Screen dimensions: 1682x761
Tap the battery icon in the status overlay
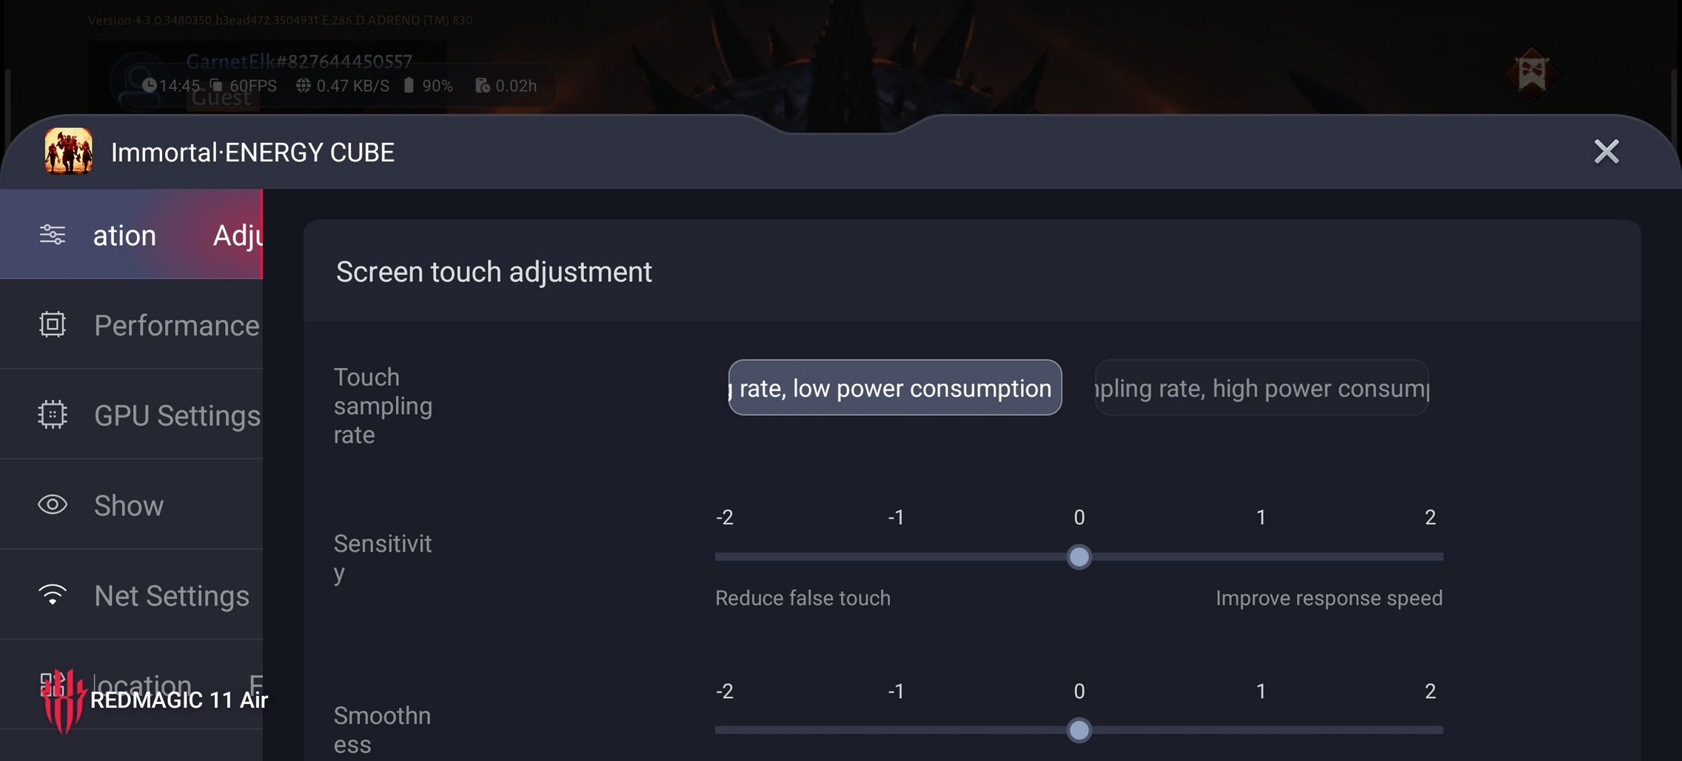(409, 85)
